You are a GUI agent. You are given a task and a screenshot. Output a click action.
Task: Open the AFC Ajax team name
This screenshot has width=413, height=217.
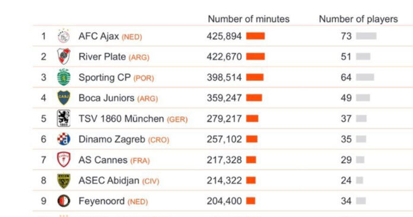click(x=99, y=36)
